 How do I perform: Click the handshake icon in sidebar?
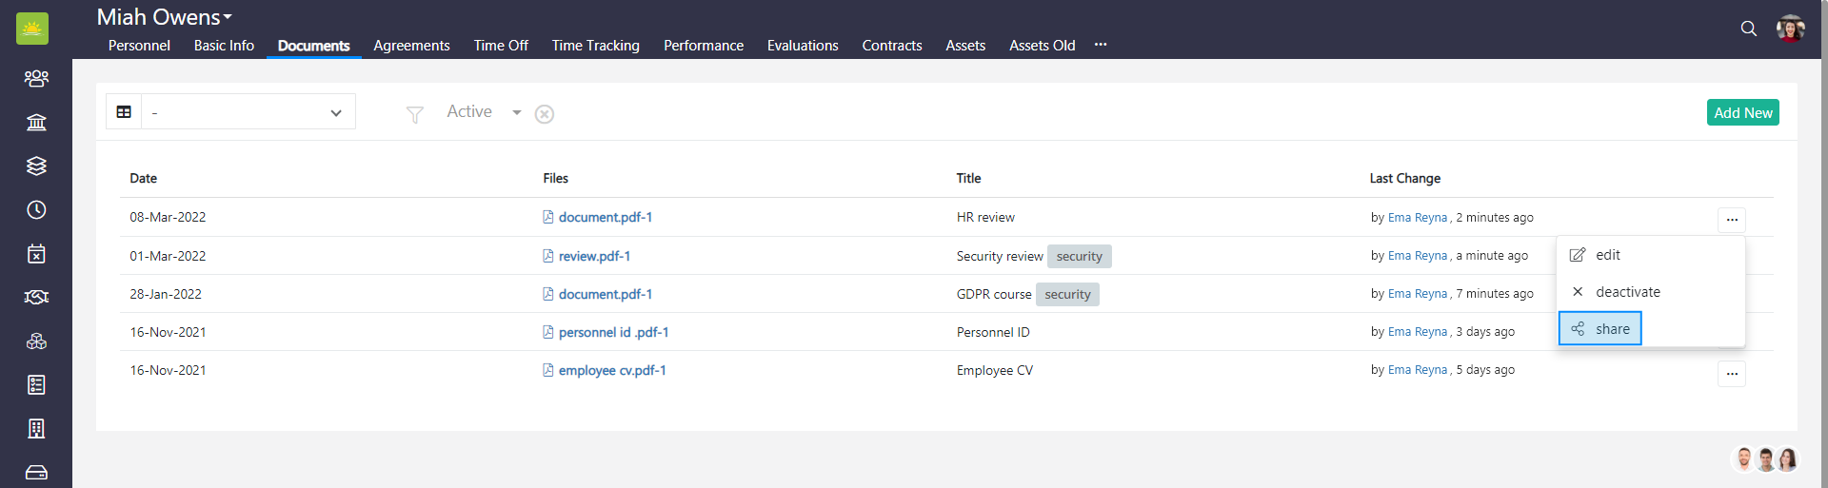tap(36, 297)
